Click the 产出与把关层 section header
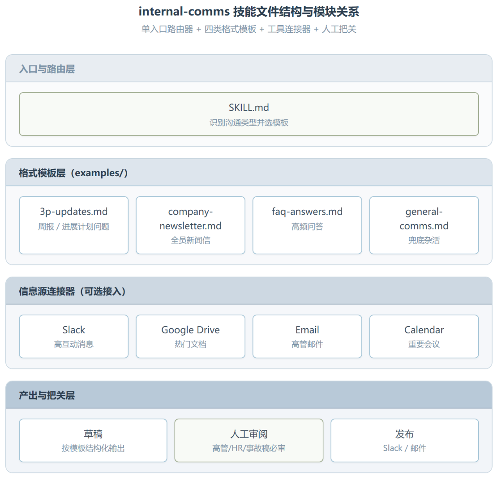The height and width of the screenshot is (477, 497). tap(249, 395)
